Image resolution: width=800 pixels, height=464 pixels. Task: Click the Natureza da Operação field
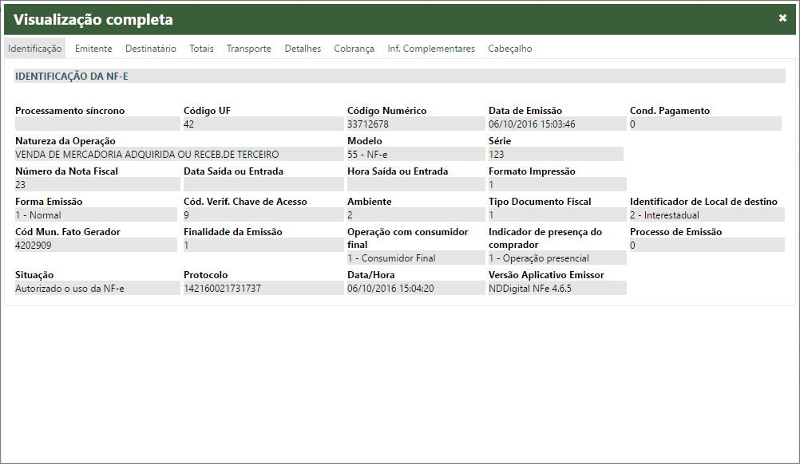(x=178, y=155)
